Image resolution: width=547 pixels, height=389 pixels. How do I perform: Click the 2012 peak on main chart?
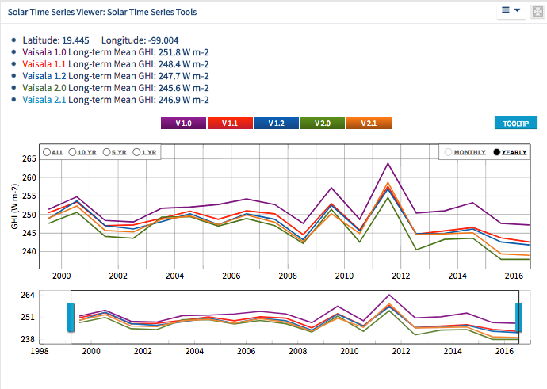pos(388,164)
